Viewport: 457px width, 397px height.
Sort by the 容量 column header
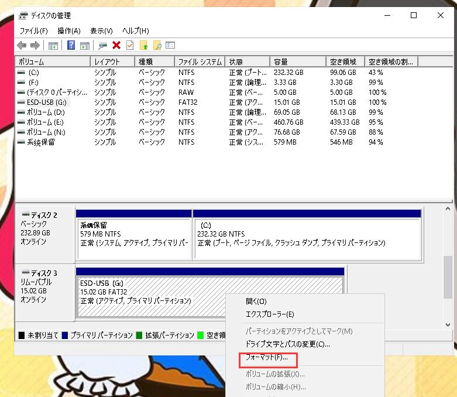tap(298, 62)
